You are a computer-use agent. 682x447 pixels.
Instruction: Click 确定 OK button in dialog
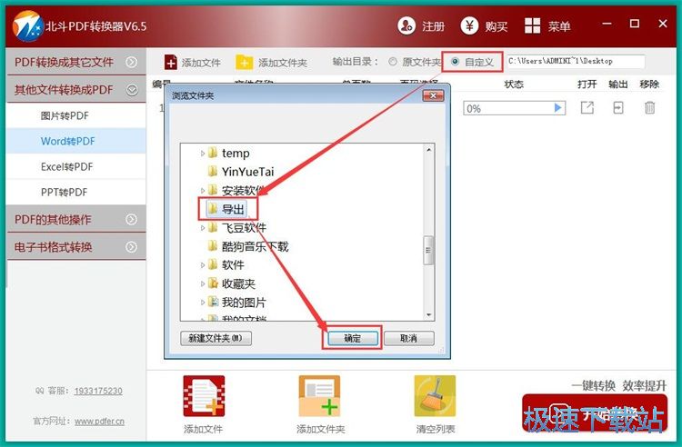coord(352,338)
